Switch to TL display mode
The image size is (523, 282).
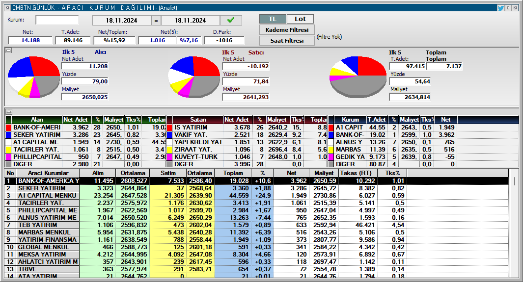pos(273,19)
